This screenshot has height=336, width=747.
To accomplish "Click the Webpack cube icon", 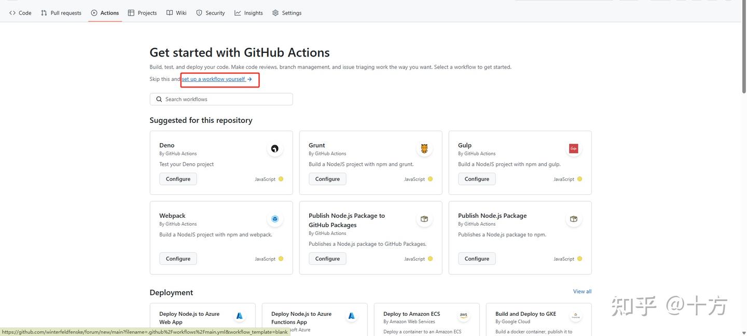I will (275, 219).
